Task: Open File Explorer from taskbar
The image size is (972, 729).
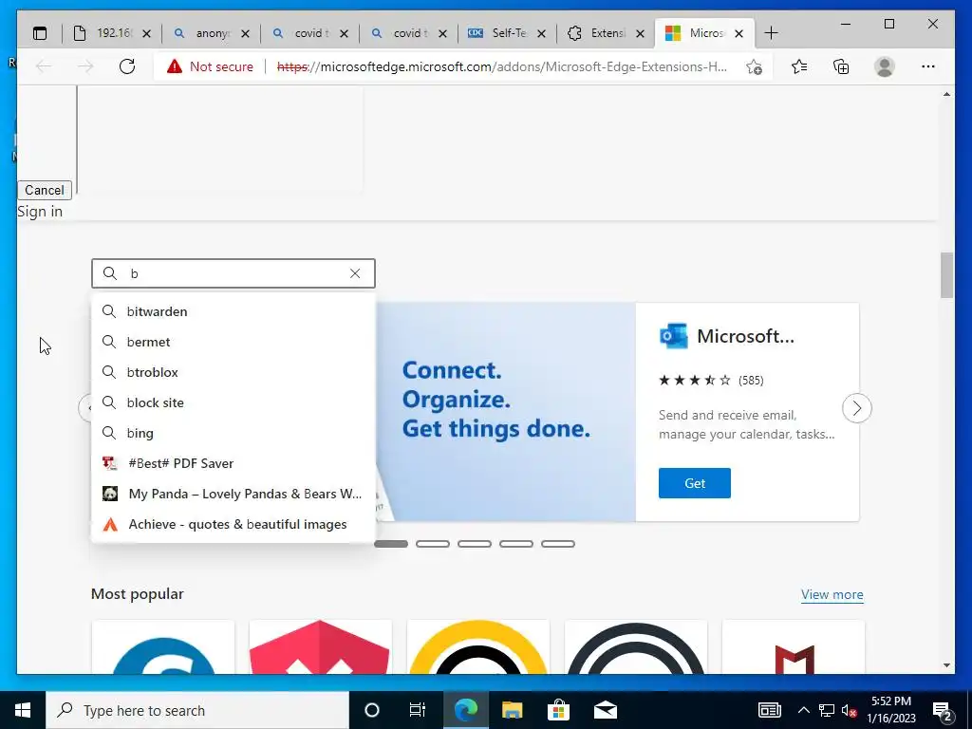Action: coord(512,710)
